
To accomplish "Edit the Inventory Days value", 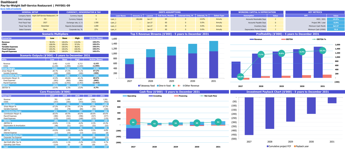I will pos(275,26).
